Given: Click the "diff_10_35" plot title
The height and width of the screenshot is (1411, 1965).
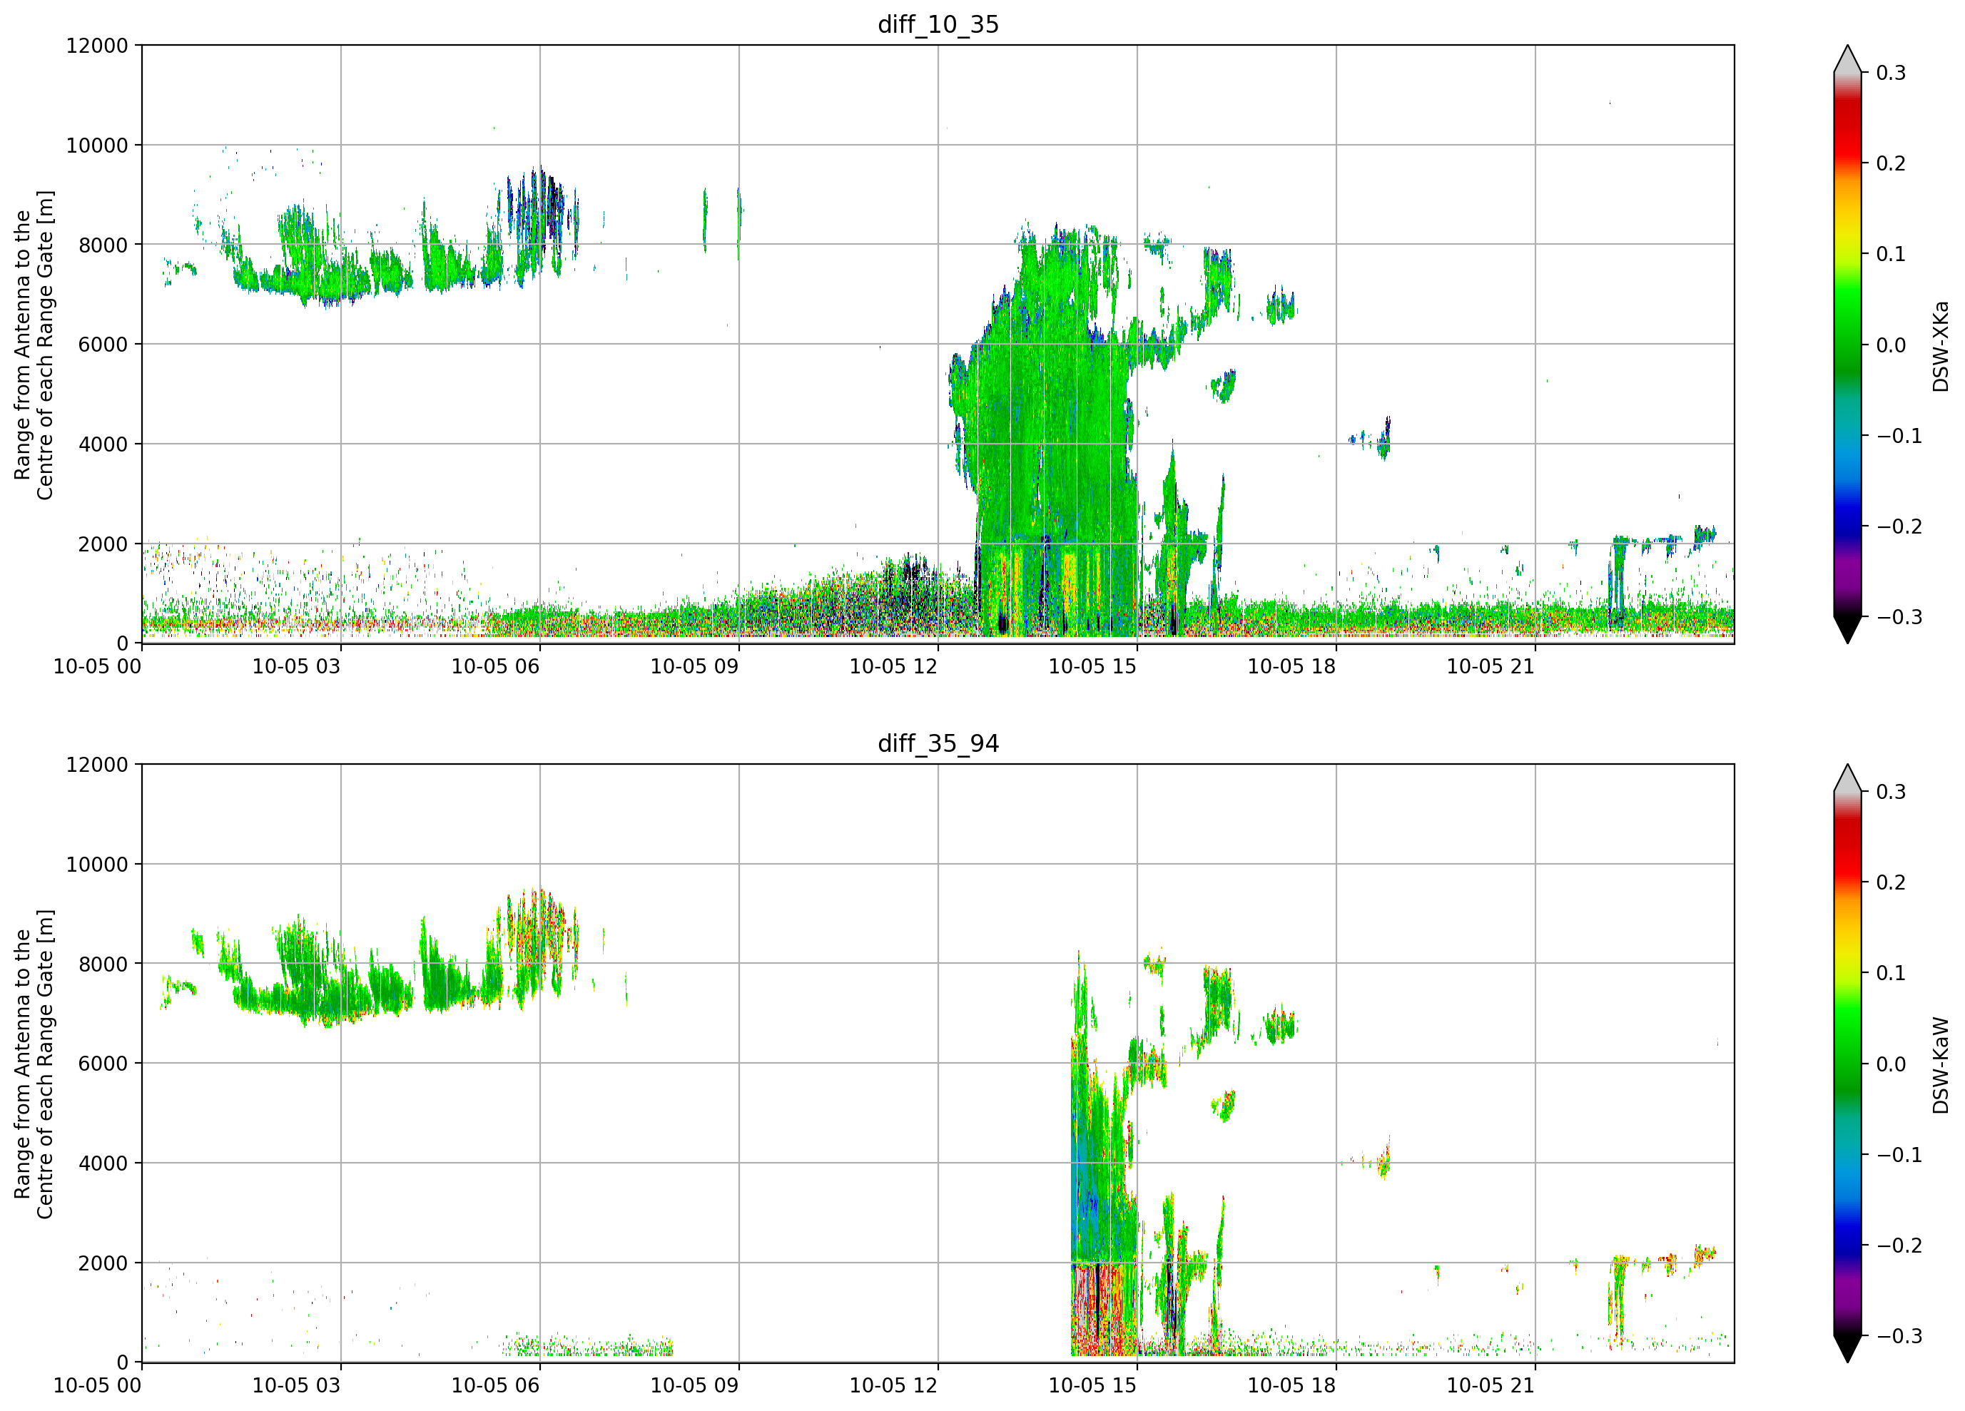Looking at the screenshot, I should (938, 24).
